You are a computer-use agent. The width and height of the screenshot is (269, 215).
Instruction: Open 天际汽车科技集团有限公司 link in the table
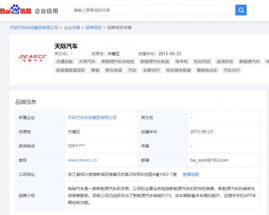(92, 118)
